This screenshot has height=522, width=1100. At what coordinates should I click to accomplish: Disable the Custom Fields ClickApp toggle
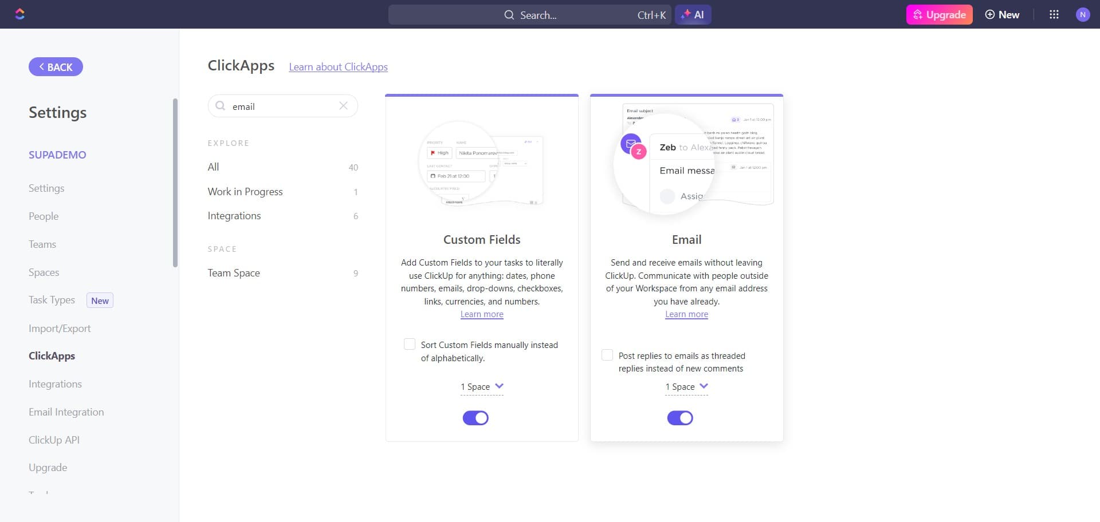476,418
